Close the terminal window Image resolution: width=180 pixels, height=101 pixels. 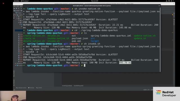click(159, 6)
